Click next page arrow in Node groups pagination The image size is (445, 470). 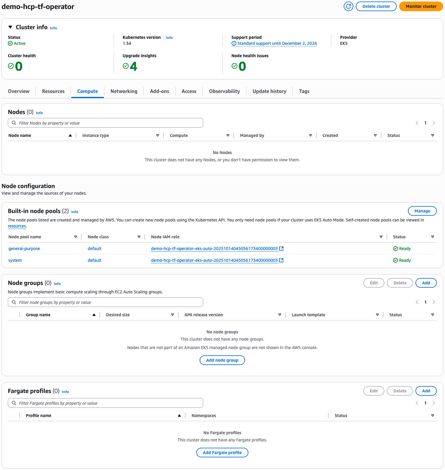coord(434,302)
